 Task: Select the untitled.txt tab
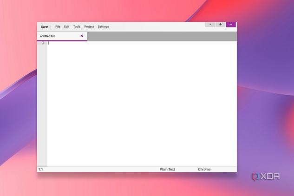[62, 36]
